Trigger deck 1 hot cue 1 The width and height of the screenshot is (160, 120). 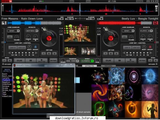pos(43,54)
